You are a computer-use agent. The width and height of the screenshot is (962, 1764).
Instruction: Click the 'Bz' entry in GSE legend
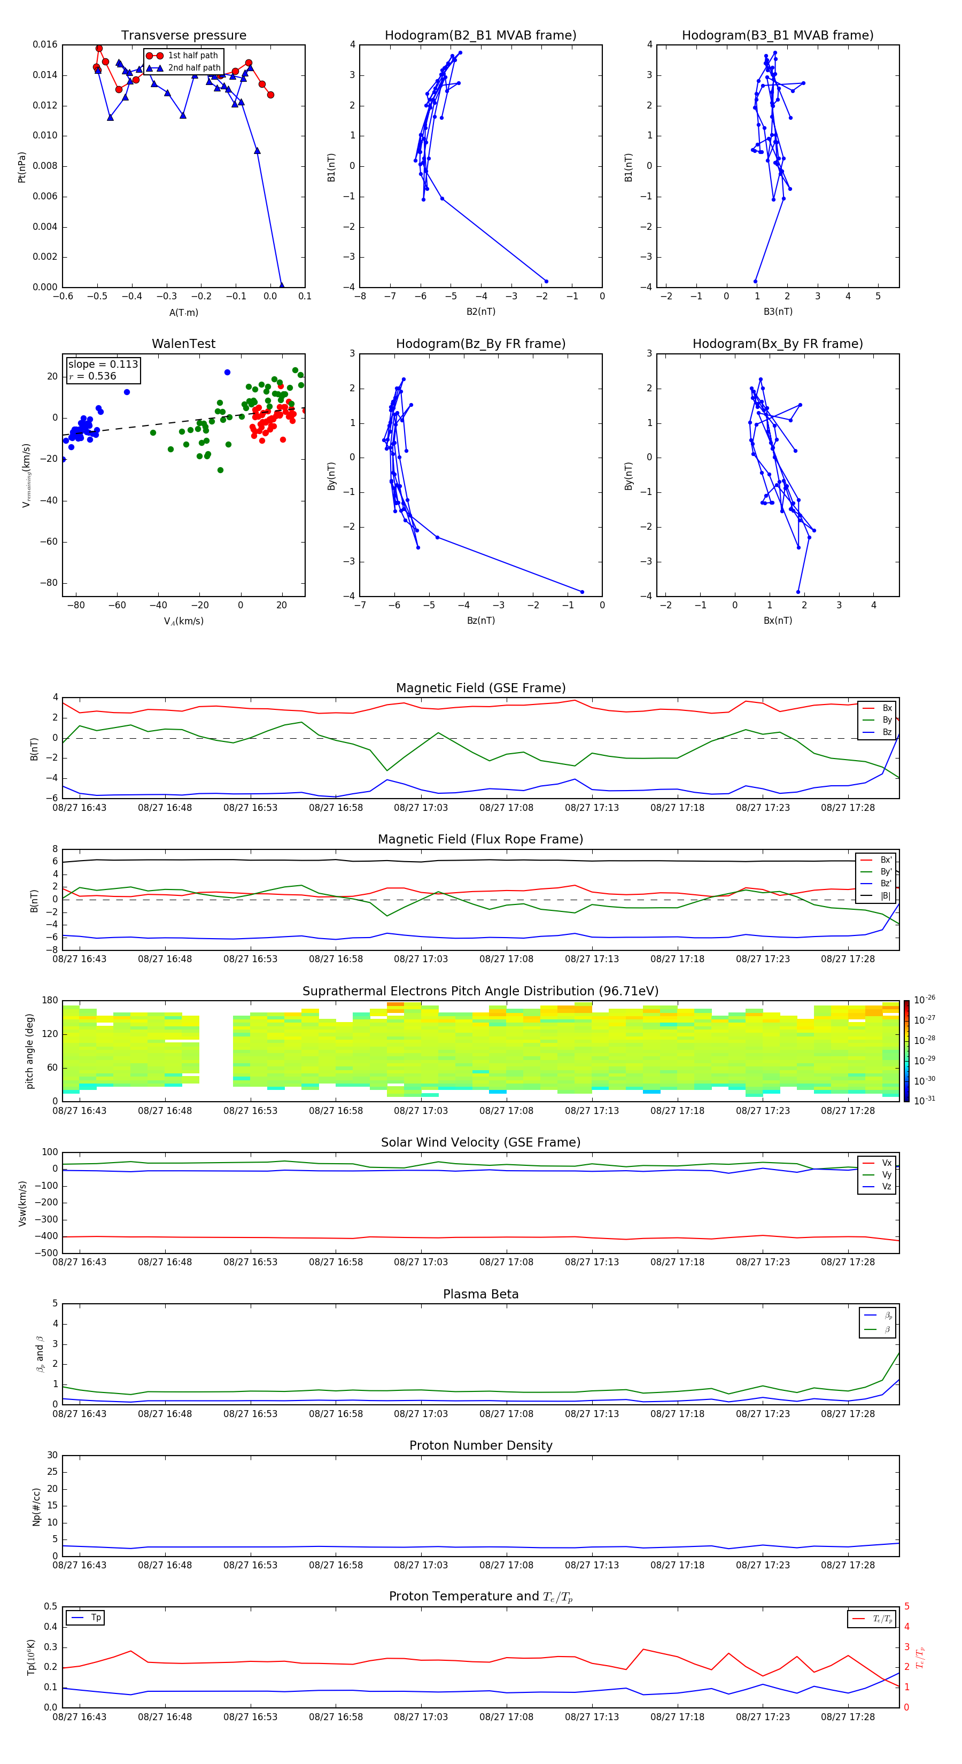click(x=878, y=732)
